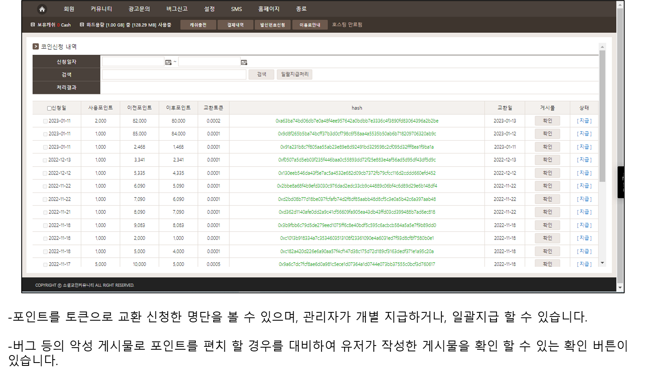Click the 캐쉬충전 button
The image size is (645, 375).
click(198, 25)
